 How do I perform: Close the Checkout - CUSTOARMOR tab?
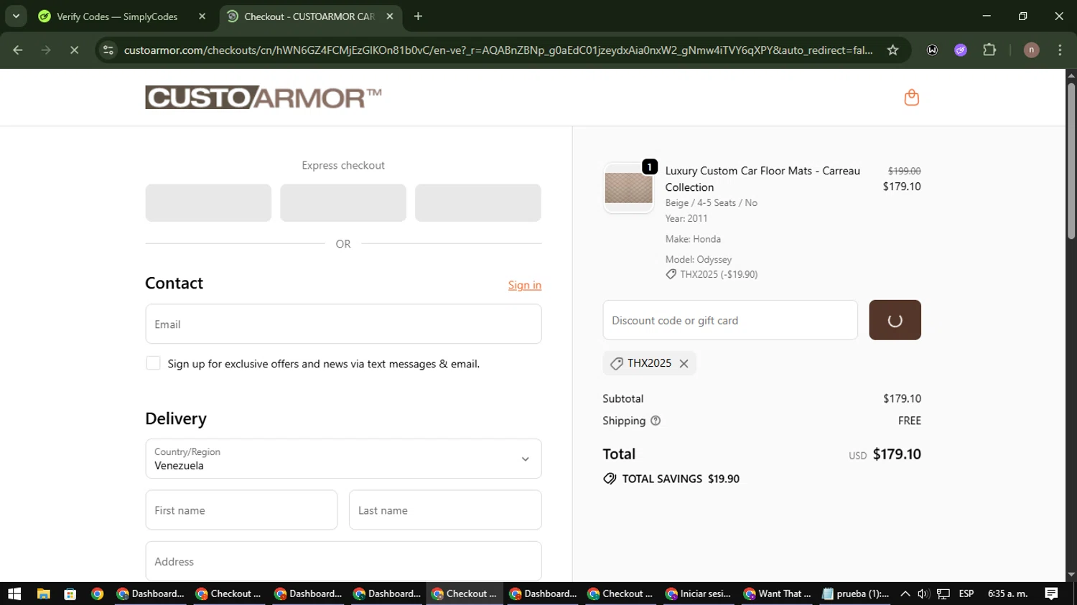390,17
